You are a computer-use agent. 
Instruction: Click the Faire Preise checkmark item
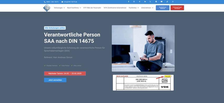[x=64, y=66]
